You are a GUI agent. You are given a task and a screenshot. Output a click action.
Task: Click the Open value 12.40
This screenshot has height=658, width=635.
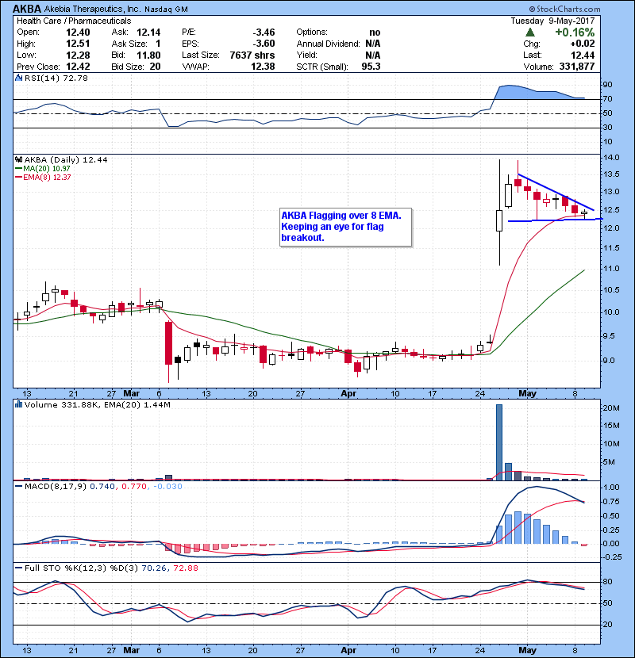pyautogui.click(x=78, y=33)
